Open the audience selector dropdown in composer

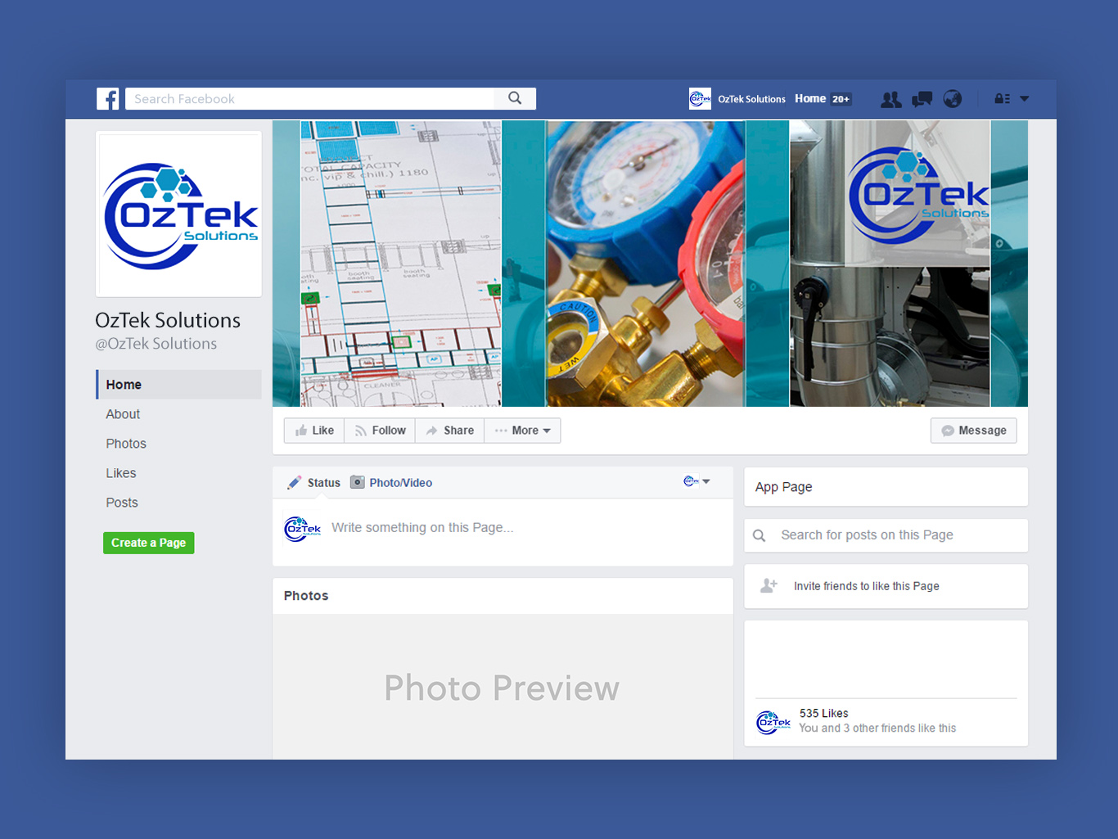tap(696, 482)
